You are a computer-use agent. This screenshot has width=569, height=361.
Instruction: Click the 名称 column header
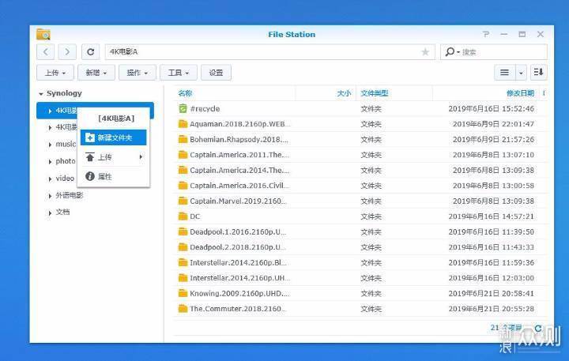coord(186,93)
